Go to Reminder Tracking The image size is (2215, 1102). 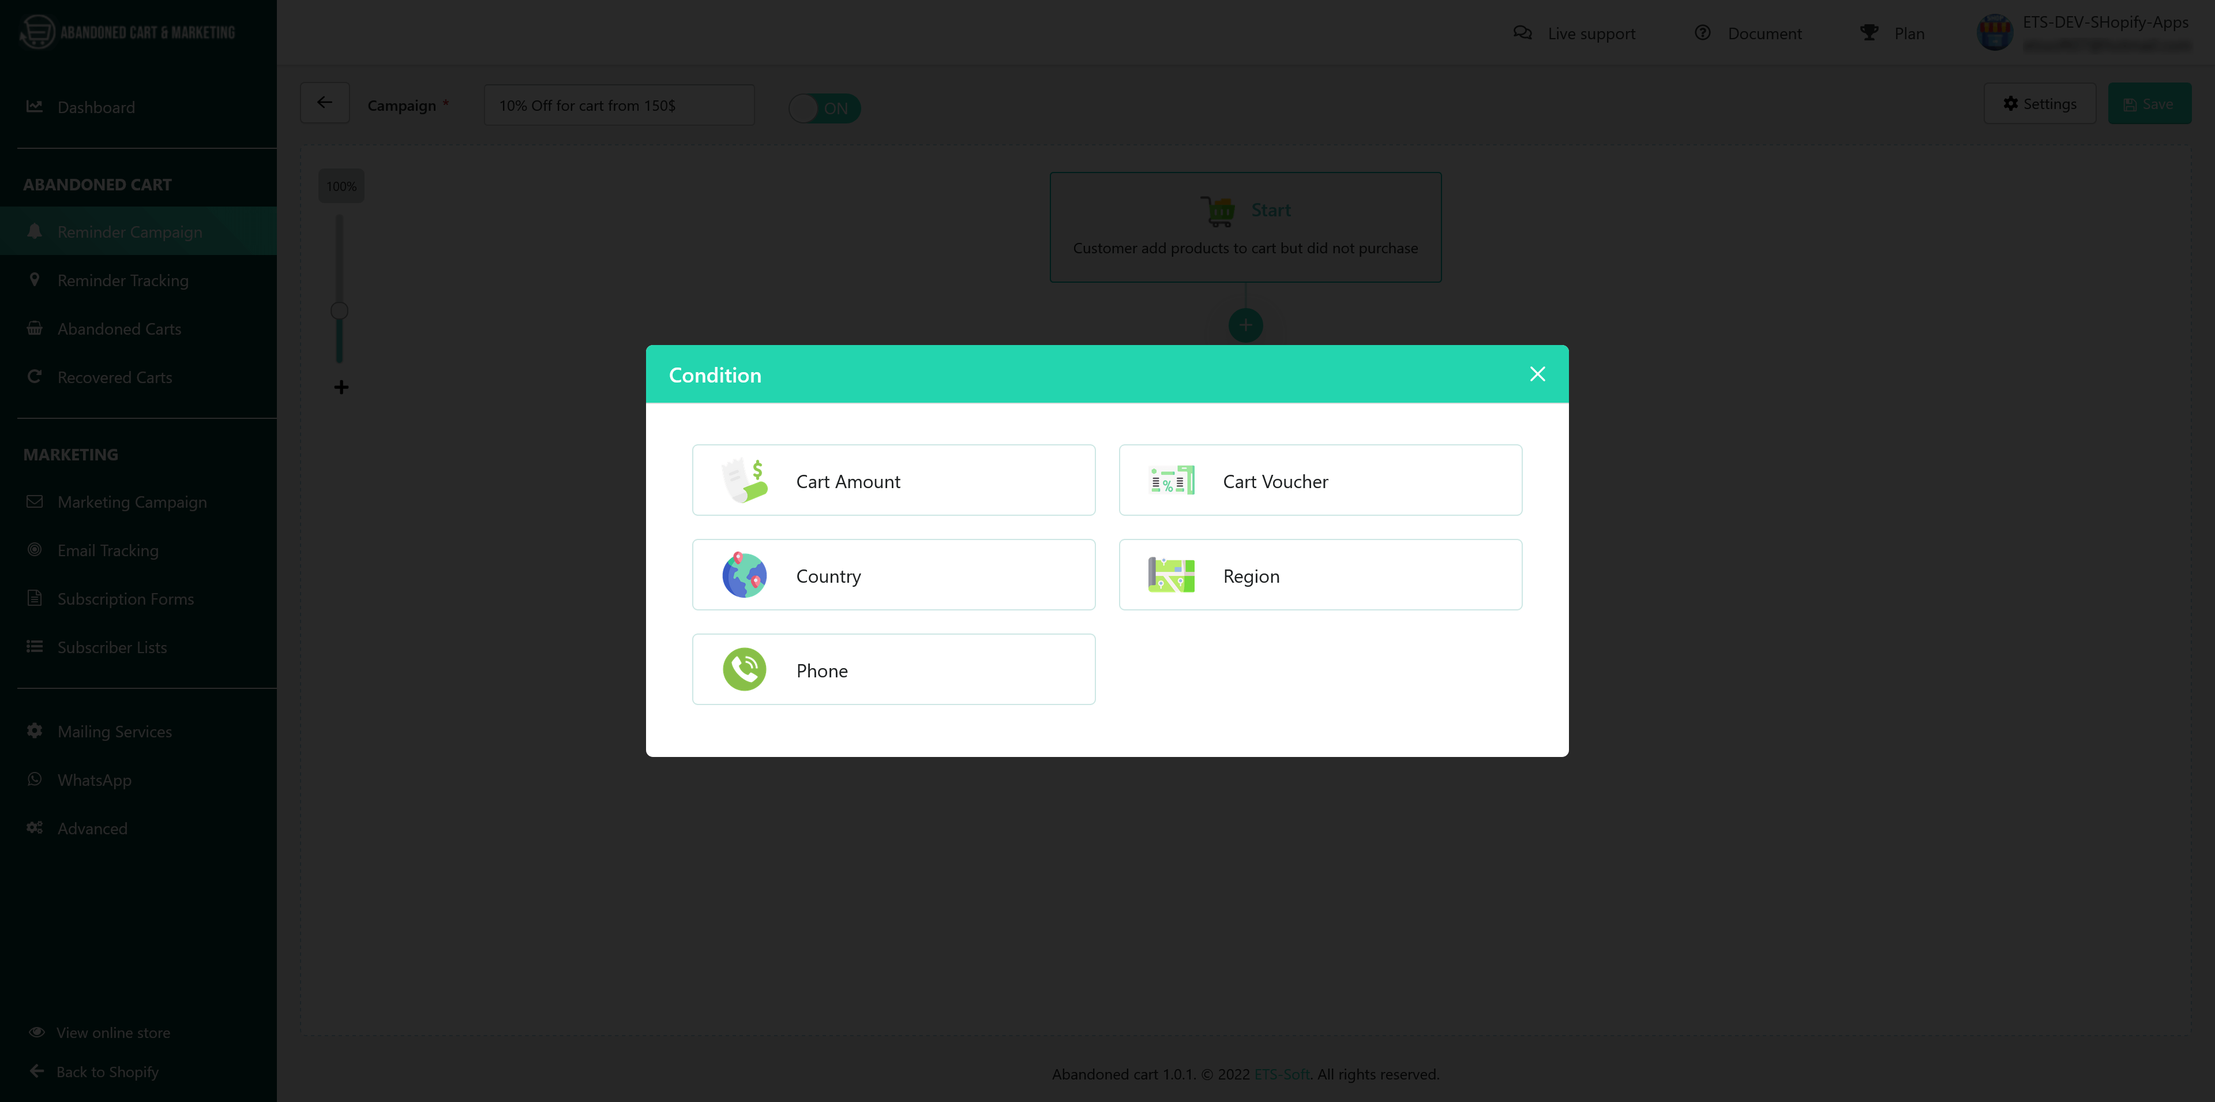[x=138, y=280]
